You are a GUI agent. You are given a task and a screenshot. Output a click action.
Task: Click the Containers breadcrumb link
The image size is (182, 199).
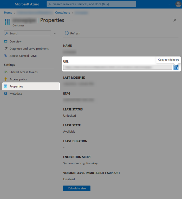coord(62,13)
